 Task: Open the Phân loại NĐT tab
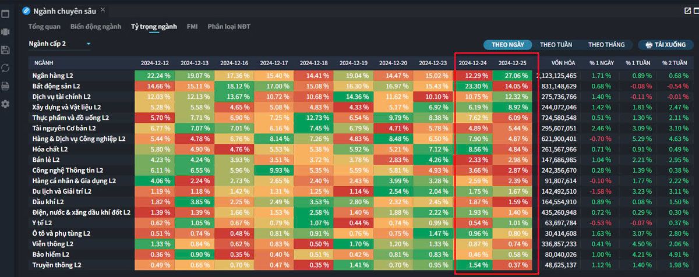tap(231, 27)
